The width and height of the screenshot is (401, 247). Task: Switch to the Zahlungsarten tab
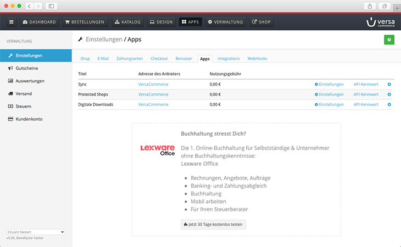(x=129, y=58)
